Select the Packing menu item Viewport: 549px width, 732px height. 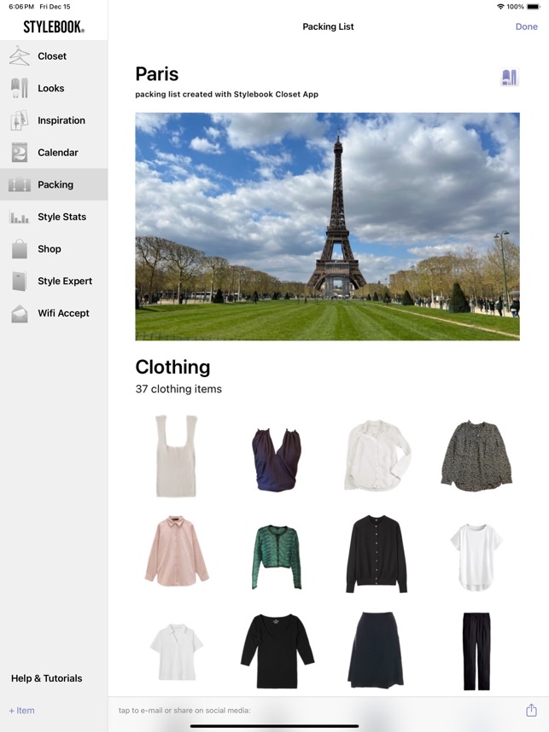click(x=54, y=185)
